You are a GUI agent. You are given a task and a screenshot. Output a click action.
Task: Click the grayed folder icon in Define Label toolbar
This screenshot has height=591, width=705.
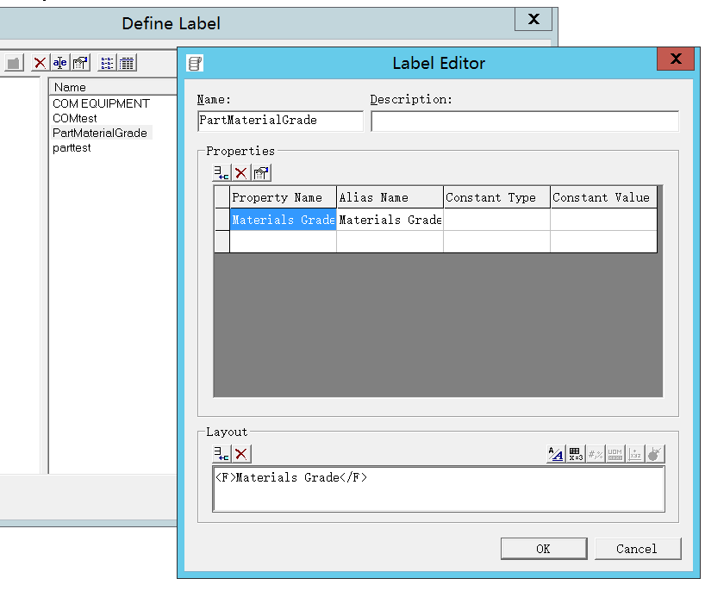(14, 63)
